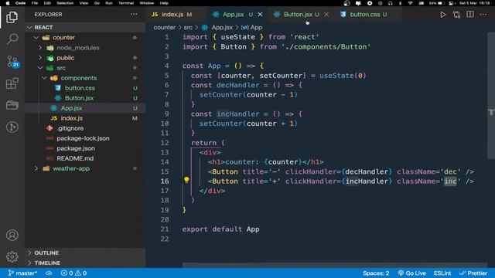Expand the OUTLINE section
The image size is (495, 278).
(x=85, y=253)
